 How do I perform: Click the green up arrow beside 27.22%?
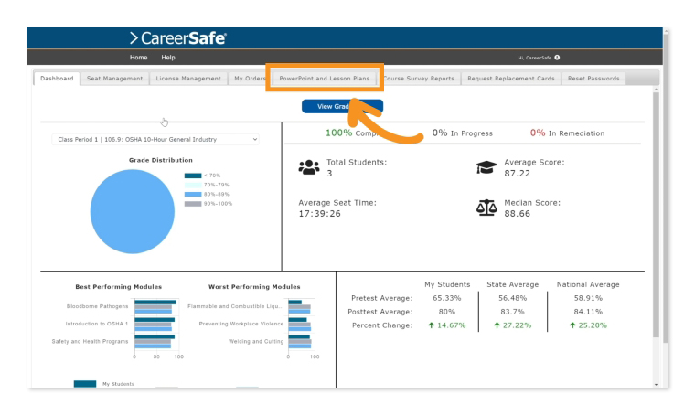tap(497, 325)
